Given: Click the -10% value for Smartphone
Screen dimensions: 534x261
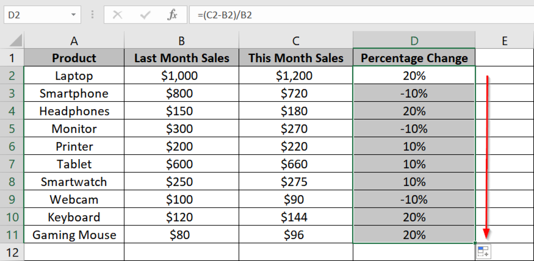Looking at the screenshot, I should pyautogui.click(x=414, y=93).
